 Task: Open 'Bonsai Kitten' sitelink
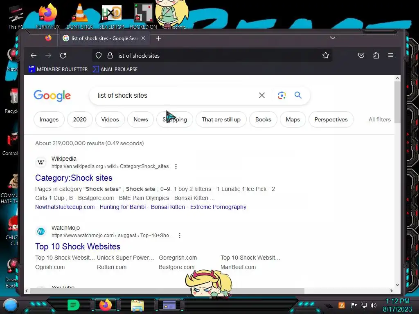168,207
